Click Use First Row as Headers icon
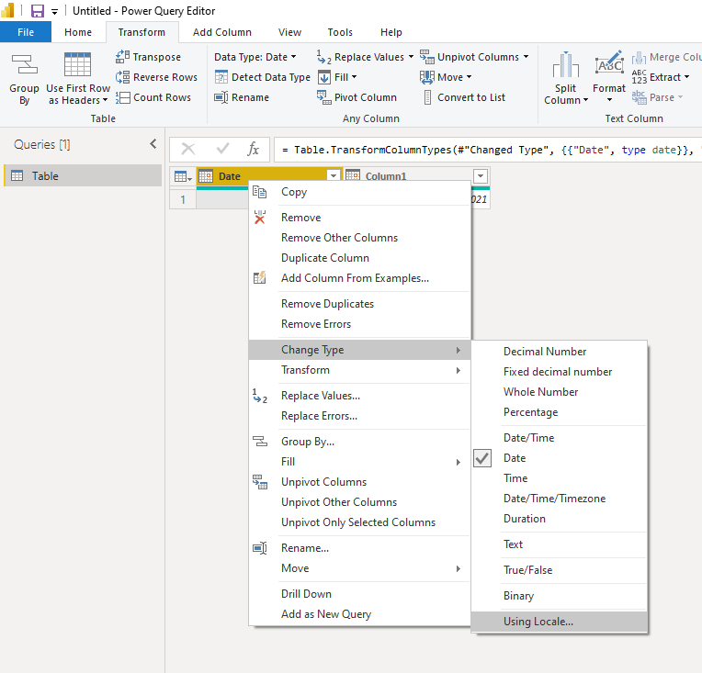This screenshot has height=673, width=702. [77, 64]
